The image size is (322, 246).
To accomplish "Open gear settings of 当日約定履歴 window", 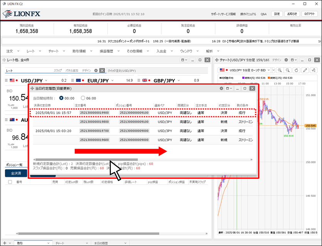I will click(221, 88).
